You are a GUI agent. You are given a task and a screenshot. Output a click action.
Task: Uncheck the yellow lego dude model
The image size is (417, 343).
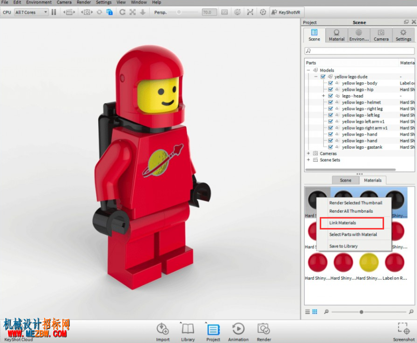[x=323, y=77]
